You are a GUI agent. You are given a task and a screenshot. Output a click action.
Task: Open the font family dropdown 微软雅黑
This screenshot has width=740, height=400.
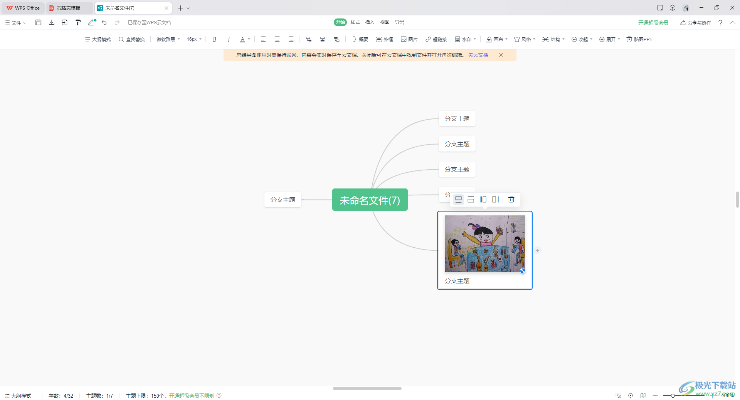(x=168, y=39)
